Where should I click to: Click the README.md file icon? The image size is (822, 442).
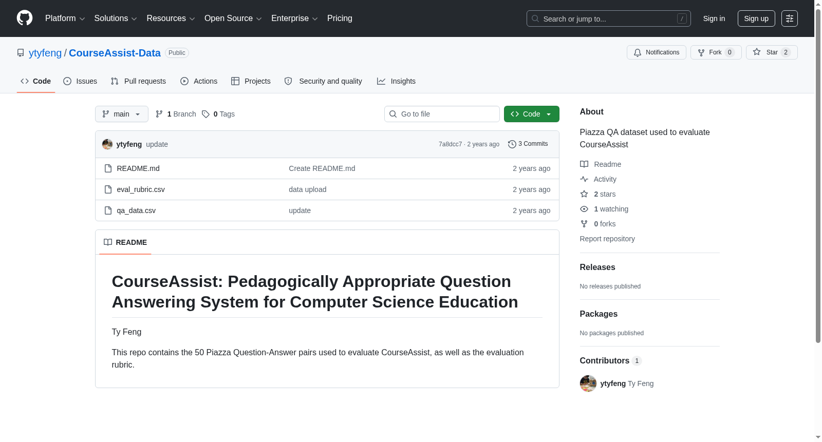(x=108, y=168)
